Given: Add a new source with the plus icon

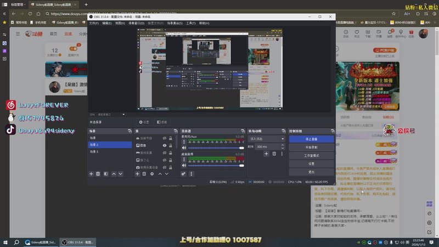Looking at the screenshot, I should [138, 174].
